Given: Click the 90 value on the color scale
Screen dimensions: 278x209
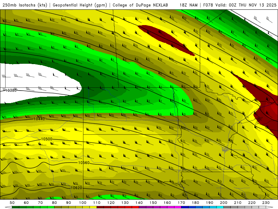Looking at the screenshot, I should (68, 203).
